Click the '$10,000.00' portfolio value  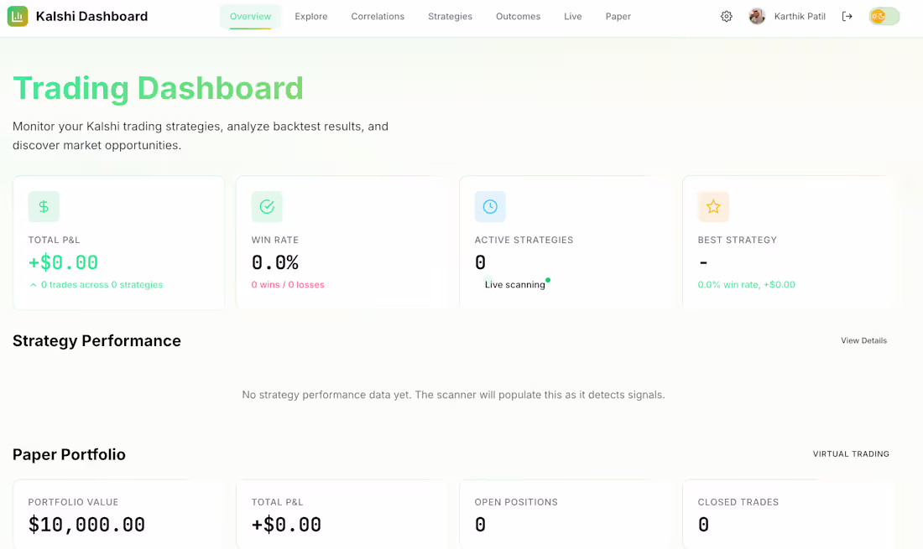click(x=86, y=525)
